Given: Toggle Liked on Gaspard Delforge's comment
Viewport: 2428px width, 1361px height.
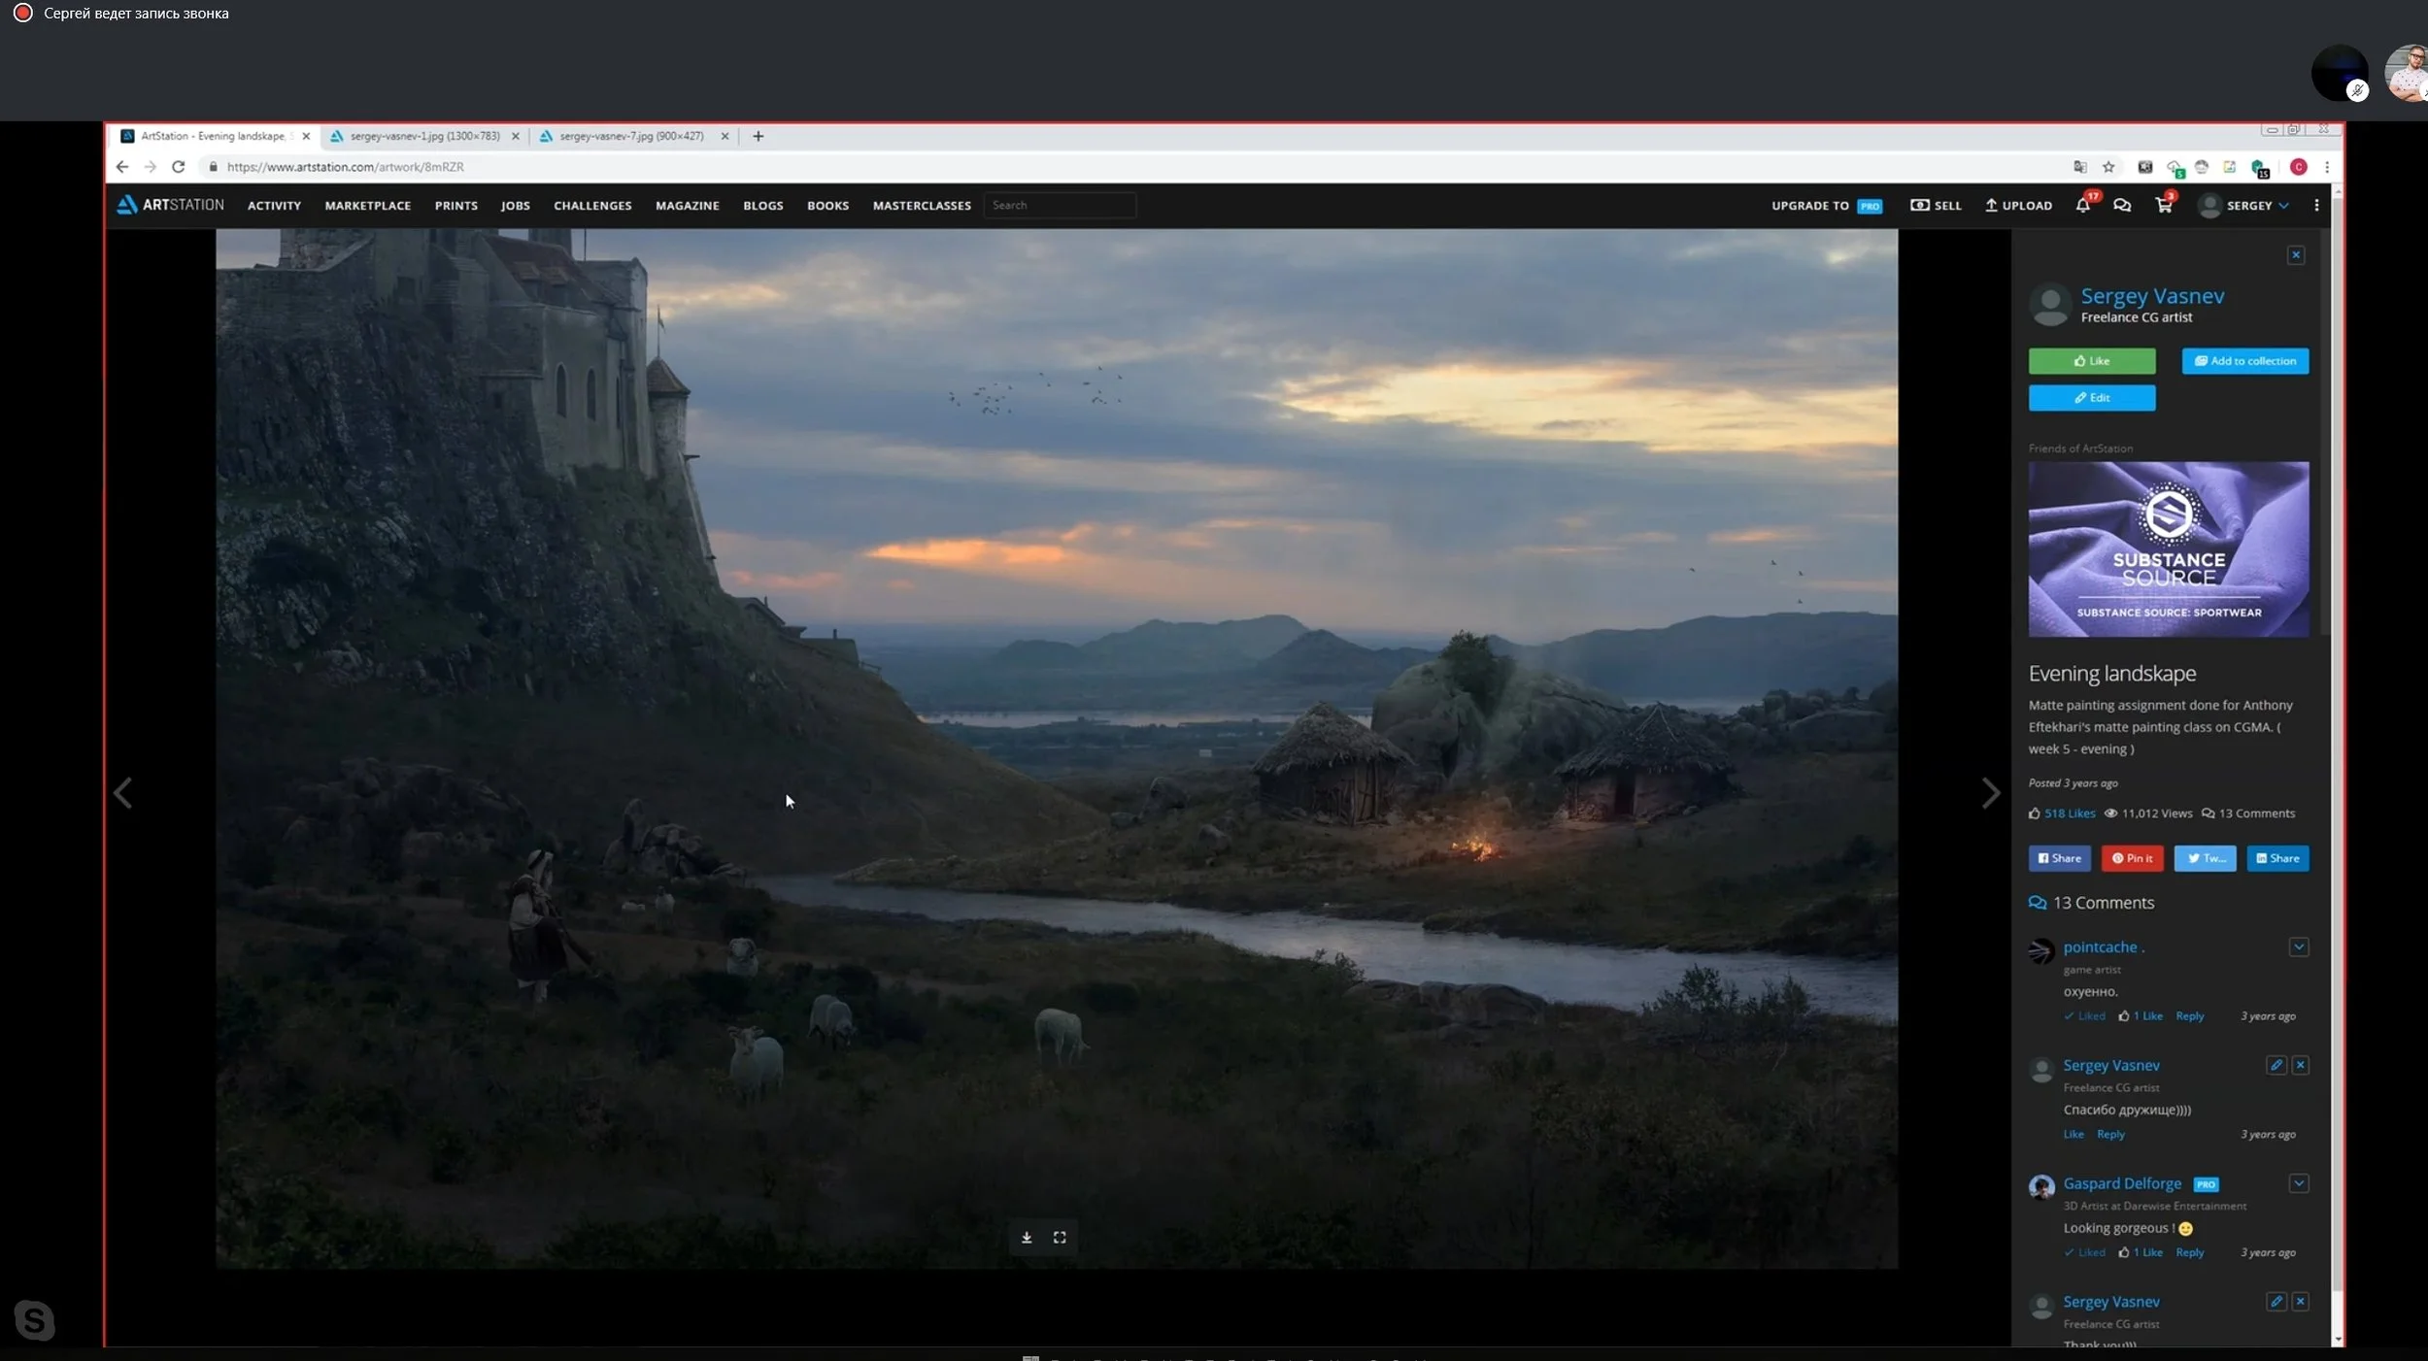Looking at the screenshot, I should pyautogui.click(x=2085, y=1252).
